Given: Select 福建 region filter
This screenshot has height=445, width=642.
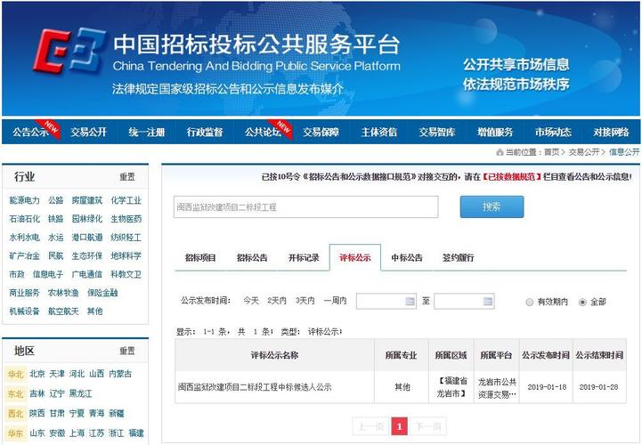Looking at the screenshot, I should click(x=136, y=433).
